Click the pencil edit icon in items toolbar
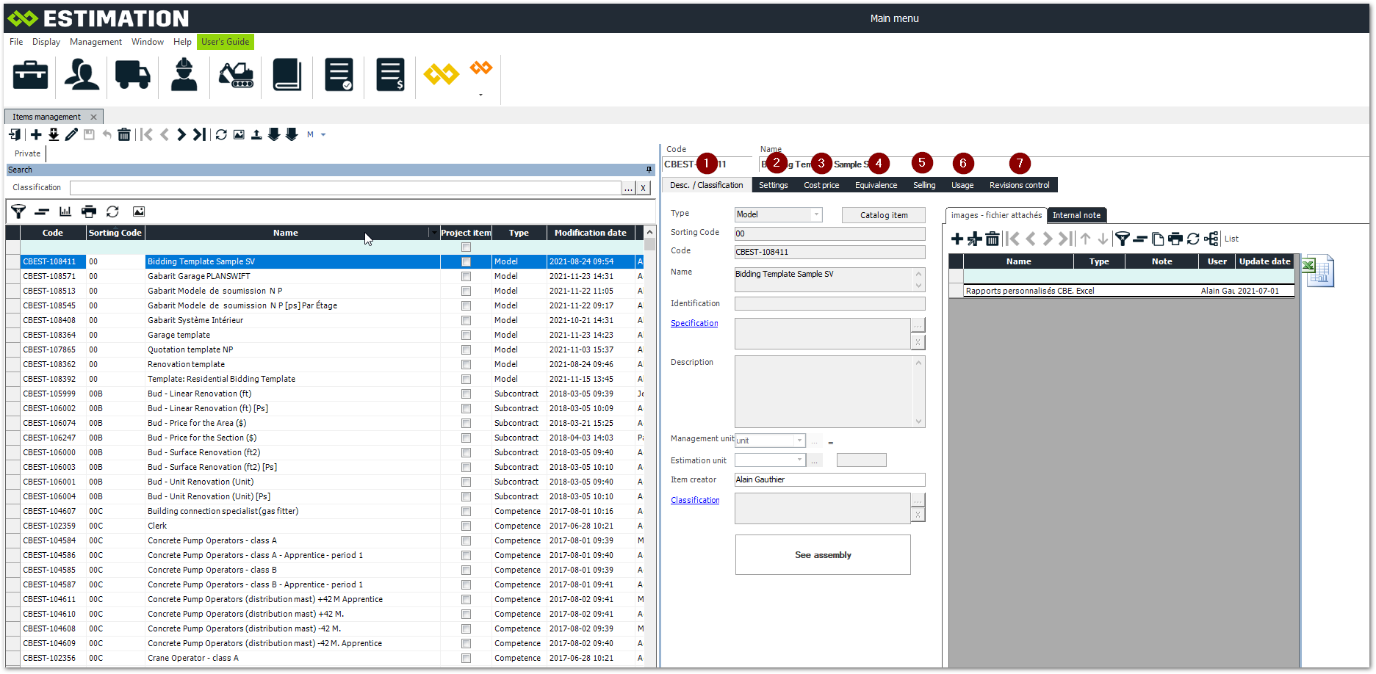 pyautogui.click(x=71, y=134)
